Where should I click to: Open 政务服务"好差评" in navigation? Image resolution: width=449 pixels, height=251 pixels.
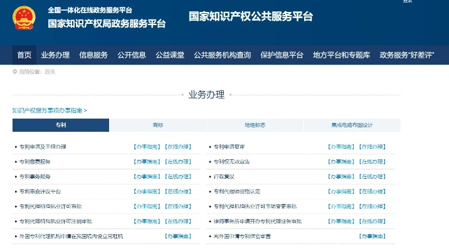coord(410,55)
